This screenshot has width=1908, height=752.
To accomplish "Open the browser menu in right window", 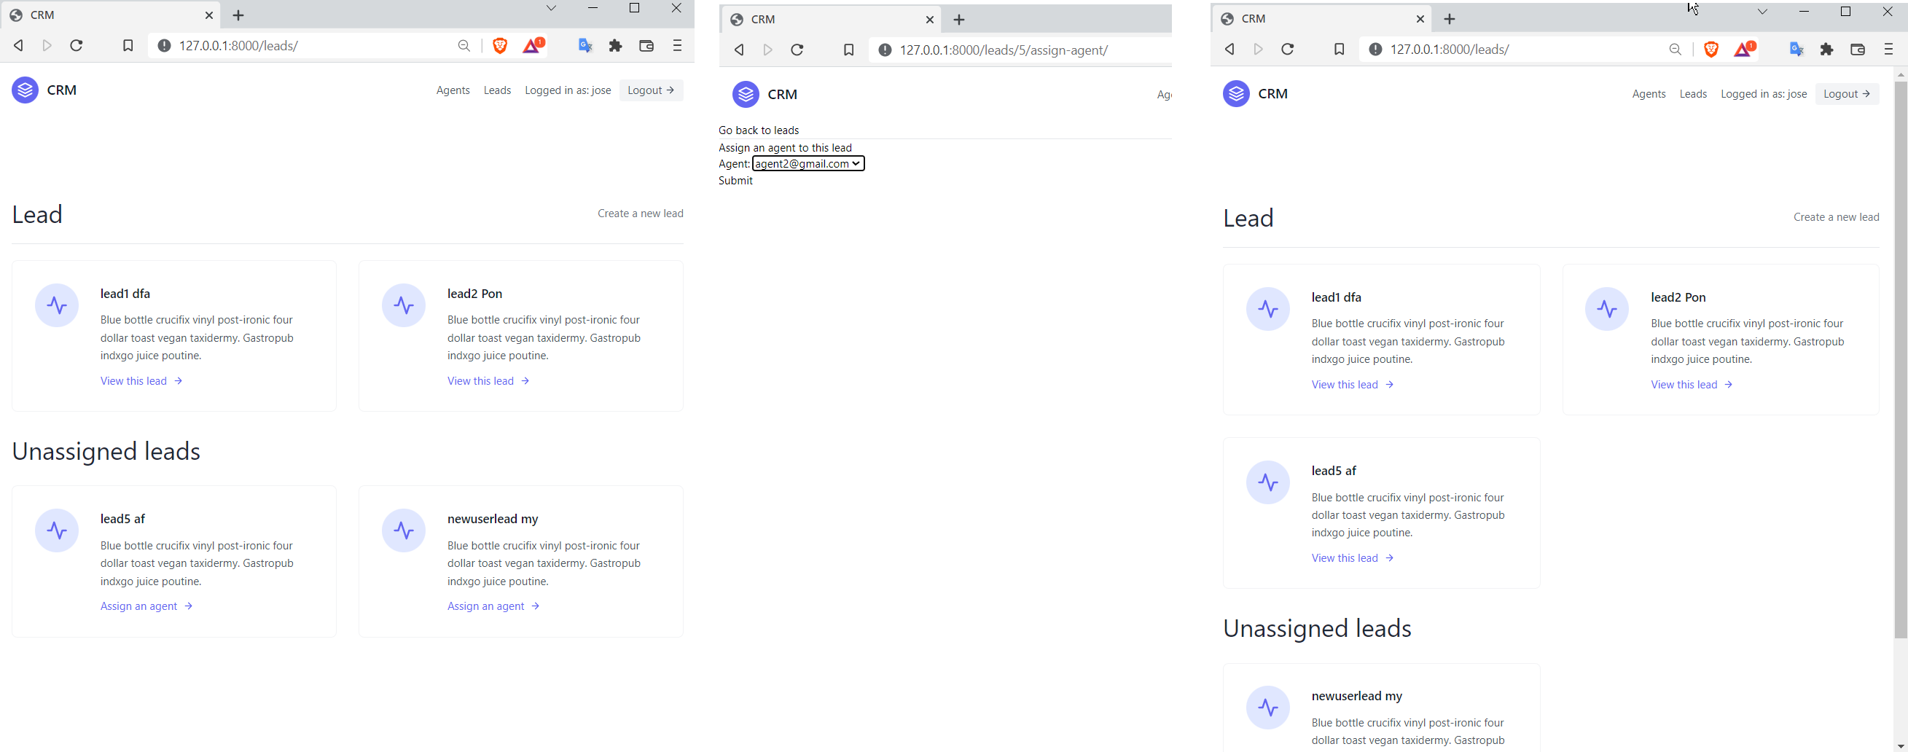I will (x=1888, y=49).
